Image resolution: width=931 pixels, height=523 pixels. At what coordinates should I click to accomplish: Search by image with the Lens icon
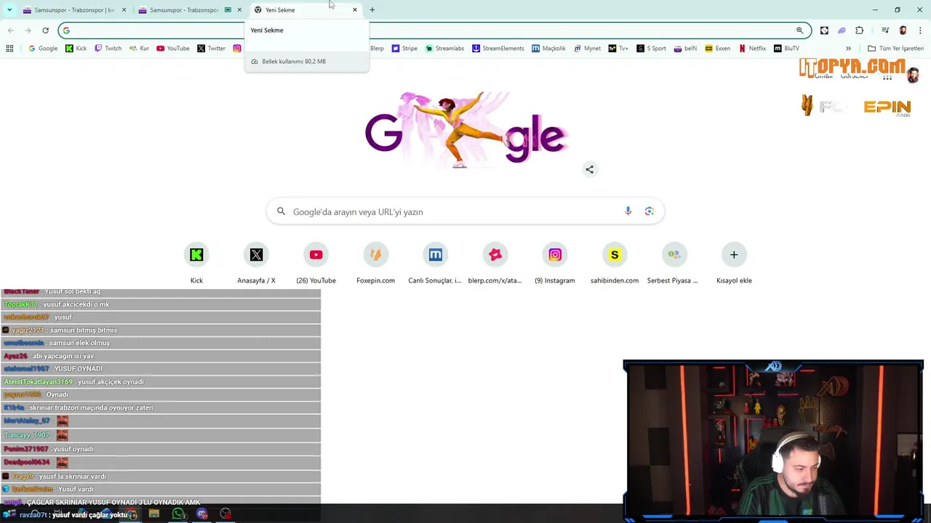pyautogui.click(x=649, y=211)
